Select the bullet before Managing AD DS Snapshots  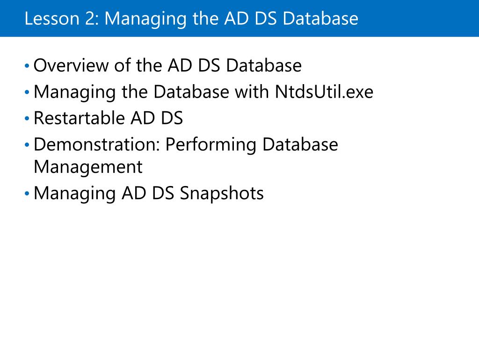click(x=27, y=193)
